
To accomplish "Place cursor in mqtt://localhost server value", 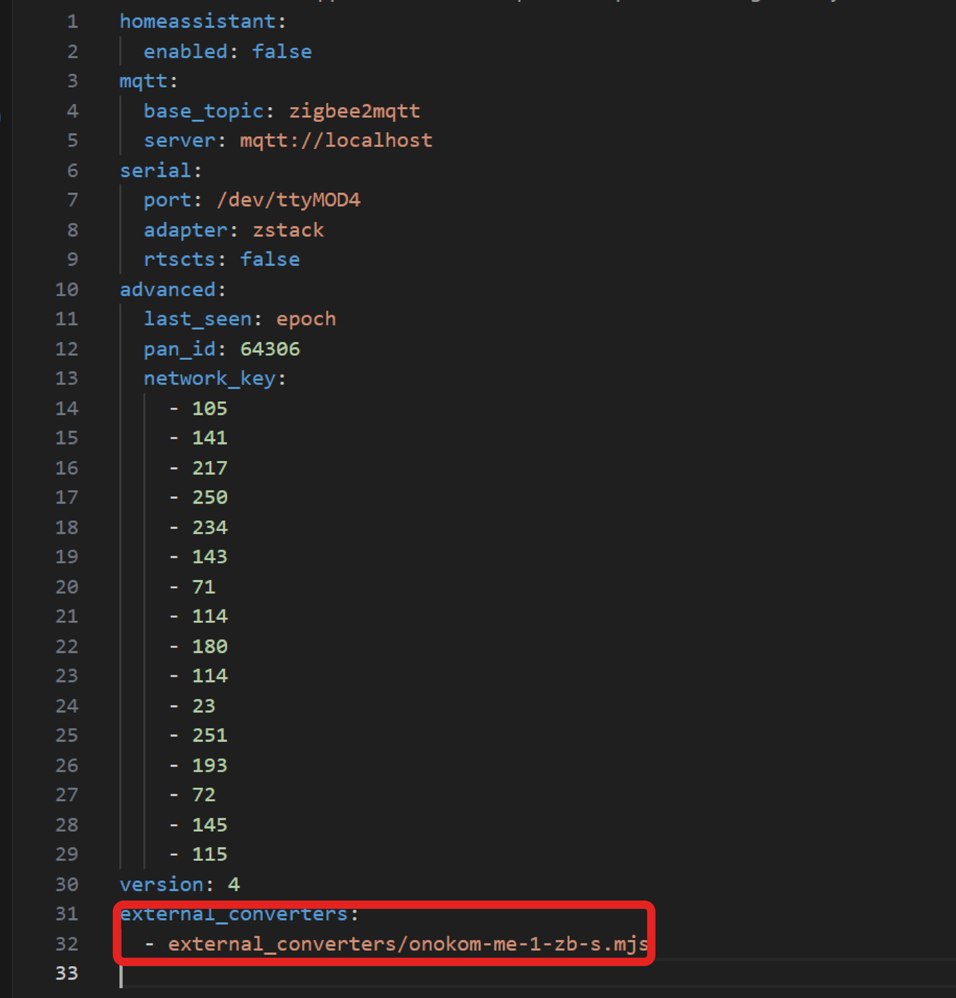I will click(336, 140).
